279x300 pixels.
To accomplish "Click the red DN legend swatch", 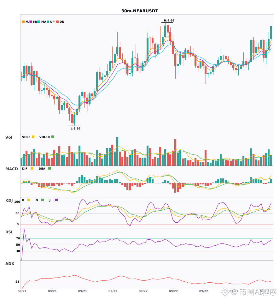I will 57,22.
